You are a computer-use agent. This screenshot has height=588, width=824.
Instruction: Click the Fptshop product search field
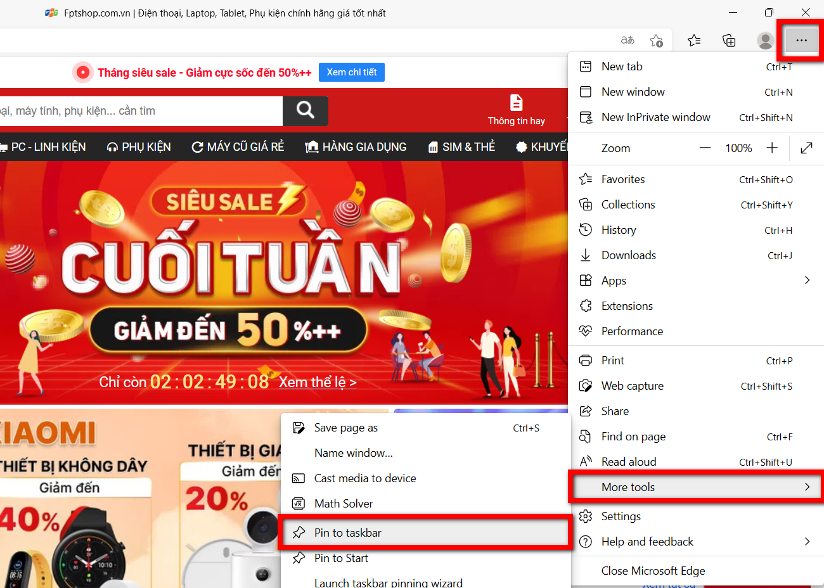(141, 111)
